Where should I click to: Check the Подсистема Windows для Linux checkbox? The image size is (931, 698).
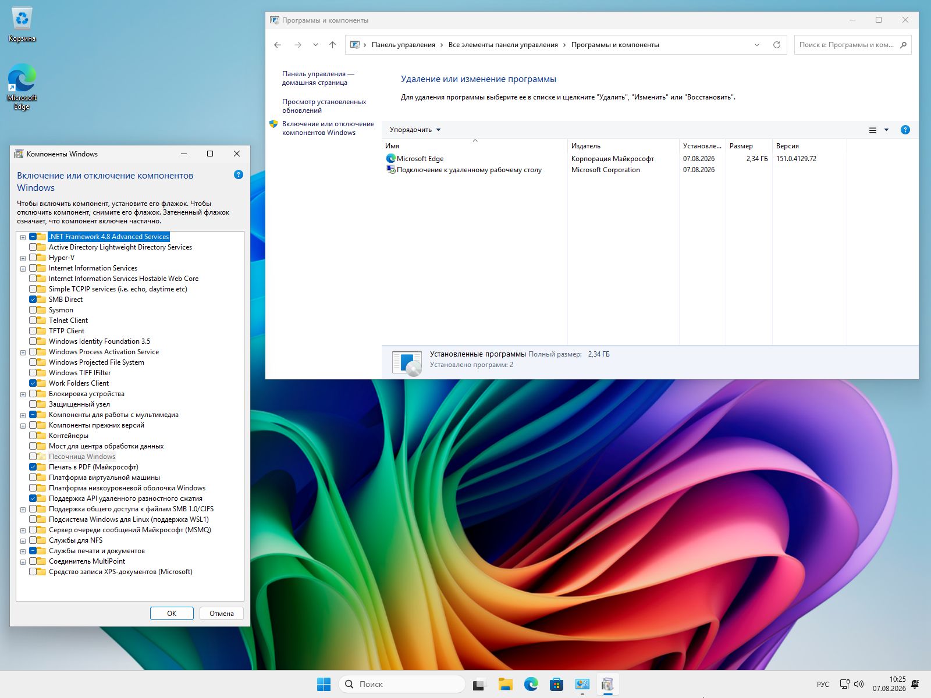pos(33,519)
